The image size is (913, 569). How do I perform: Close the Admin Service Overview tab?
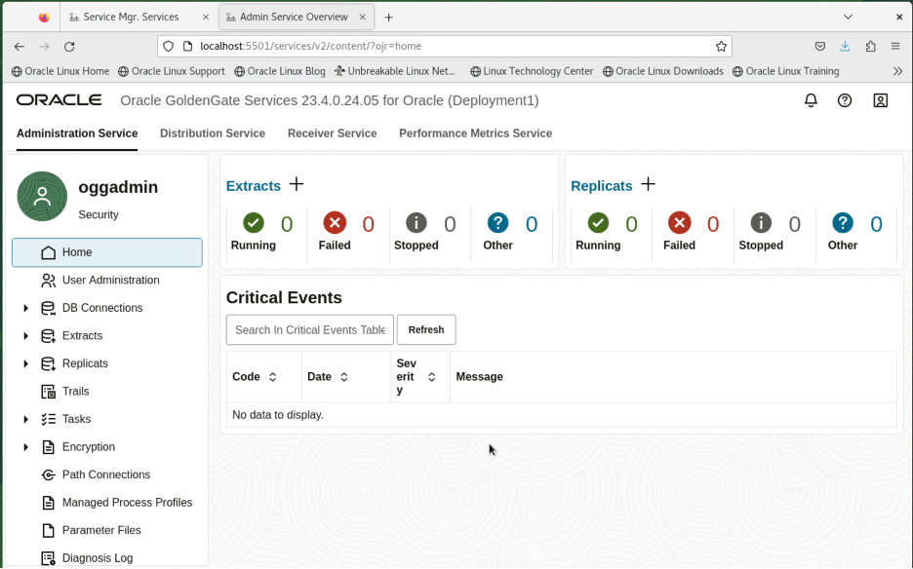click(x=362, y=17)
